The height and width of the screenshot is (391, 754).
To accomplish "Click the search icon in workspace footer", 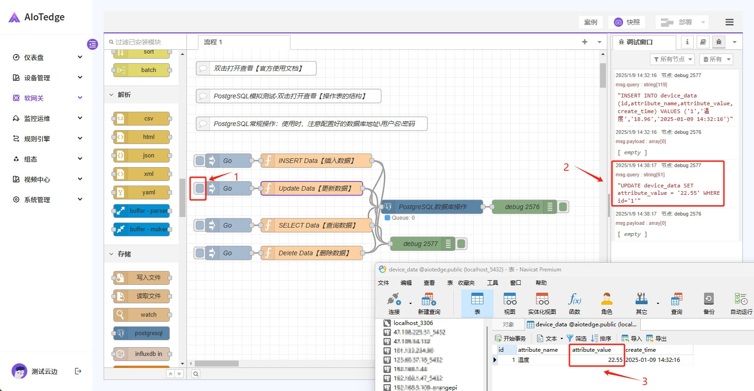I will 196,374.
